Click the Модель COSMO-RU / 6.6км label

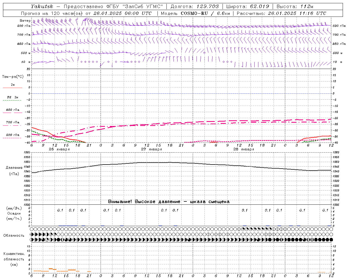click(195, 13)
